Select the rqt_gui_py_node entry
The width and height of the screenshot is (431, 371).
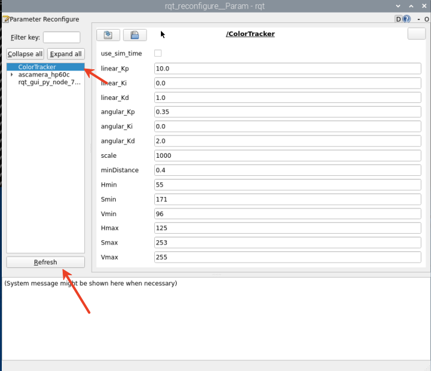(49, 83)
